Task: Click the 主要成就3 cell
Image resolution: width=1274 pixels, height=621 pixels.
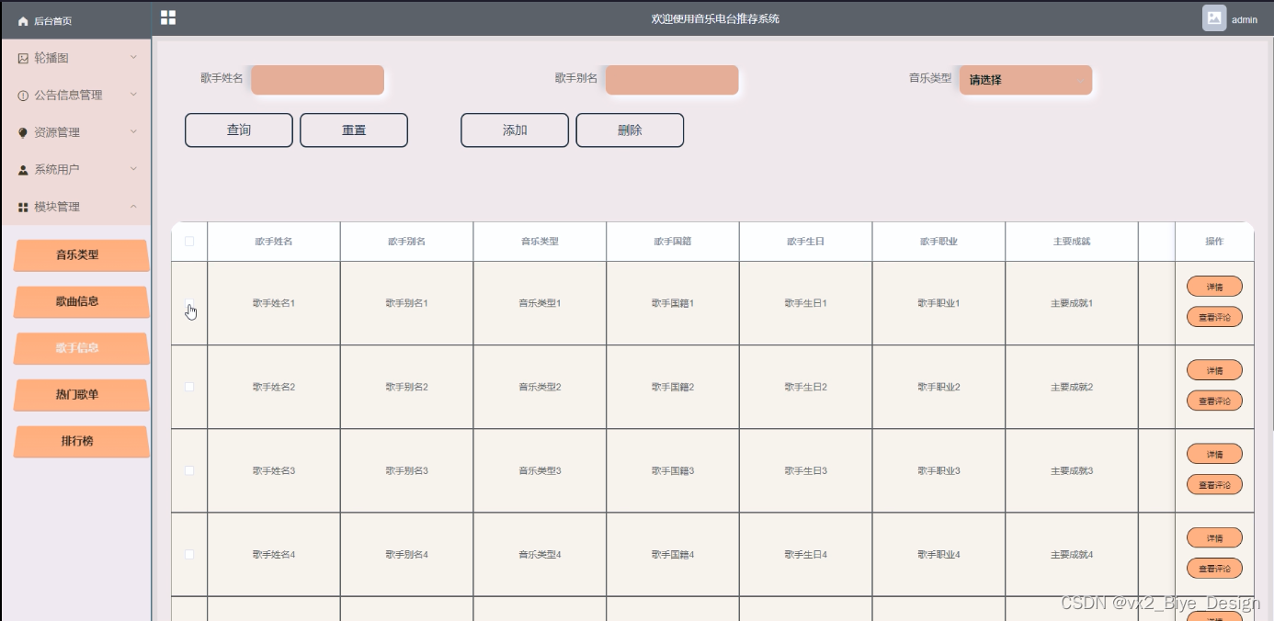Action: (1072, 470)
